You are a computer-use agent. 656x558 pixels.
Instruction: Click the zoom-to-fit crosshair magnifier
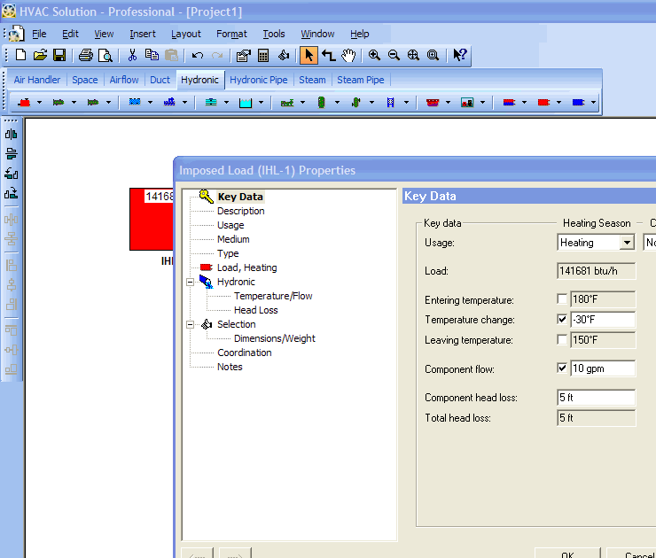point(413,55)
